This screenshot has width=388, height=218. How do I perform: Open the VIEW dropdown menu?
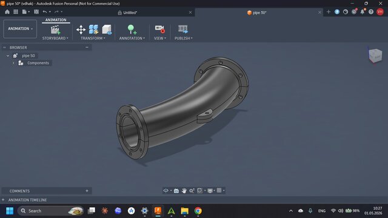(160, 38)
